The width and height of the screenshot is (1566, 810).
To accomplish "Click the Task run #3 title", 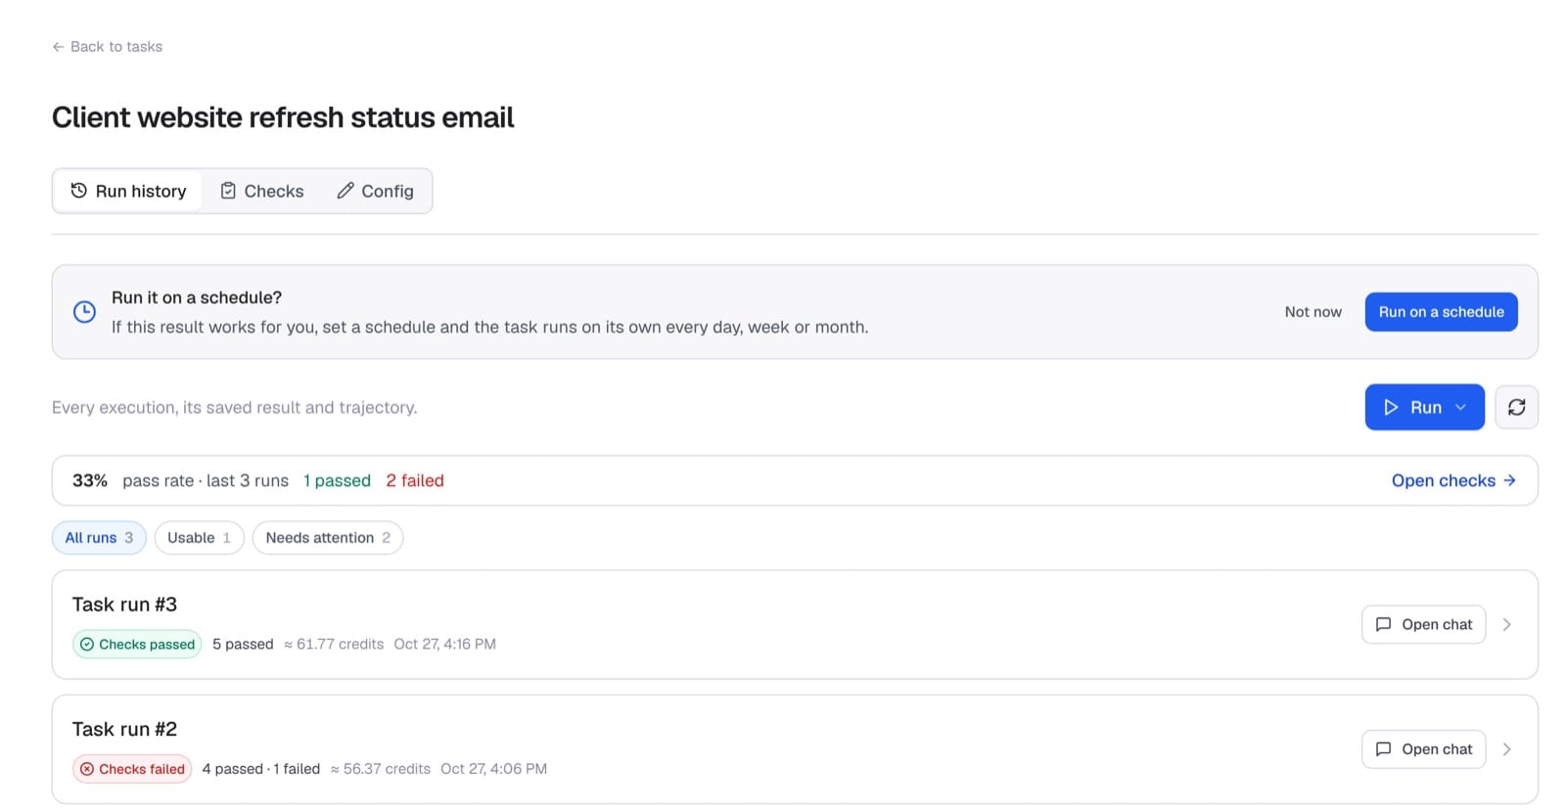I will click(124, 605).
